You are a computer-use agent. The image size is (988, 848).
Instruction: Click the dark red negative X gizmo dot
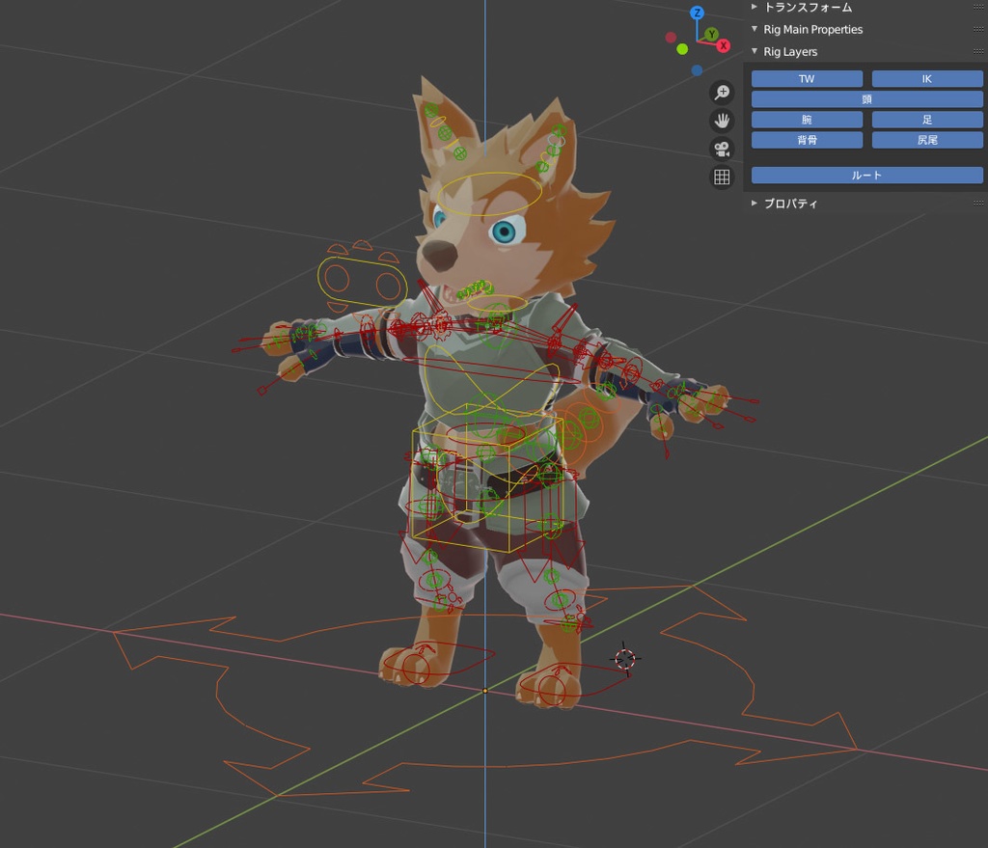(x=672, y=38)
